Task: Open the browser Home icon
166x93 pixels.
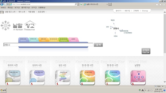Action: coord(157,5)
